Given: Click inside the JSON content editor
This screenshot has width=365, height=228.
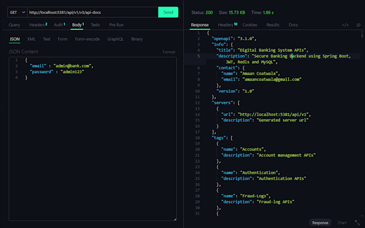Looking at the screenshot, I should pos(93,138).
